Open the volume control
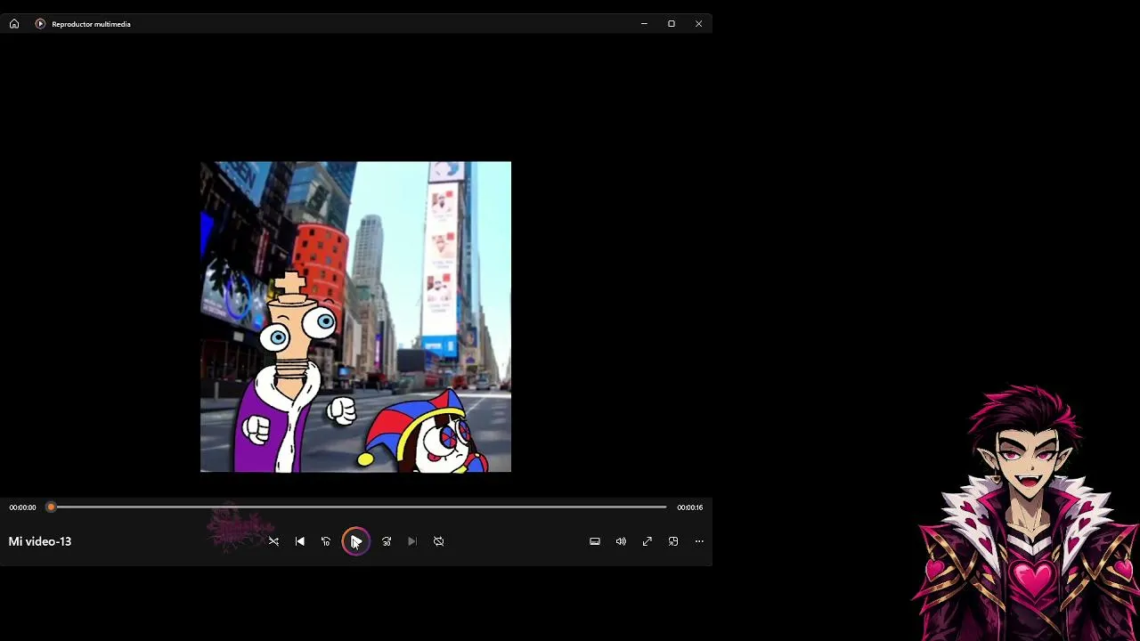This screenshot has height=641, width=1140. [621, 541]
